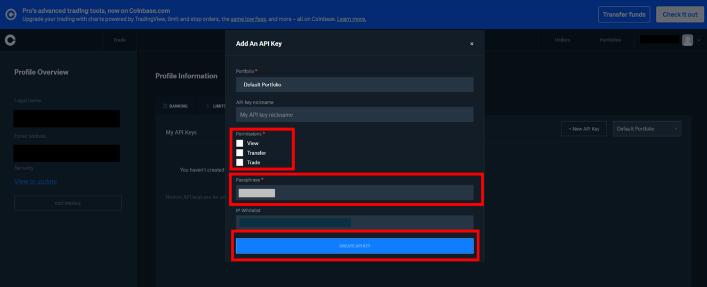Open the Portfolios menu
Image resolution: width=707 pixels, height=287 pixels.
tap(610, 40)
